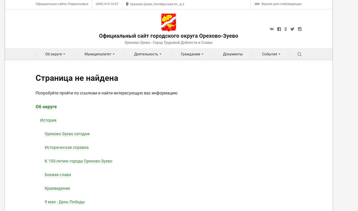358x211 pixels.
Task: Open the green Об округе heading link
Action: [x=46, y=107]
